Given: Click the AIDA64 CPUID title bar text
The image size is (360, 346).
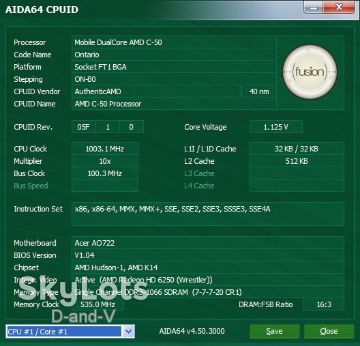Looking at the screenshot, I should (x=42, y=10).
